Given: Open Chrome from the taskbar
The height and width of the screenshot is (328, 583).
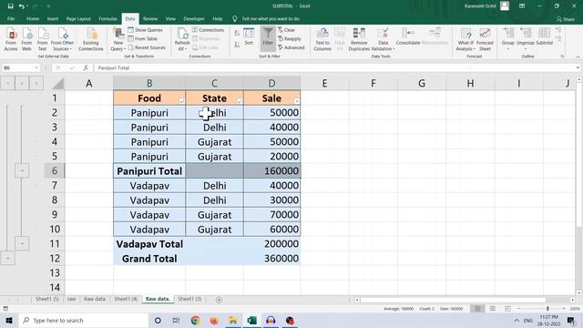Looking at the screenshot, I should pyautogui.click(x=195, y=320).
